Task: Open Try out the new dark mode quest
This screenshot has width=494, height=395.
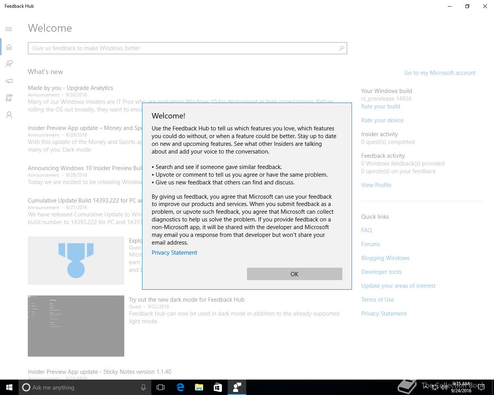Action: tap(186, 300)
